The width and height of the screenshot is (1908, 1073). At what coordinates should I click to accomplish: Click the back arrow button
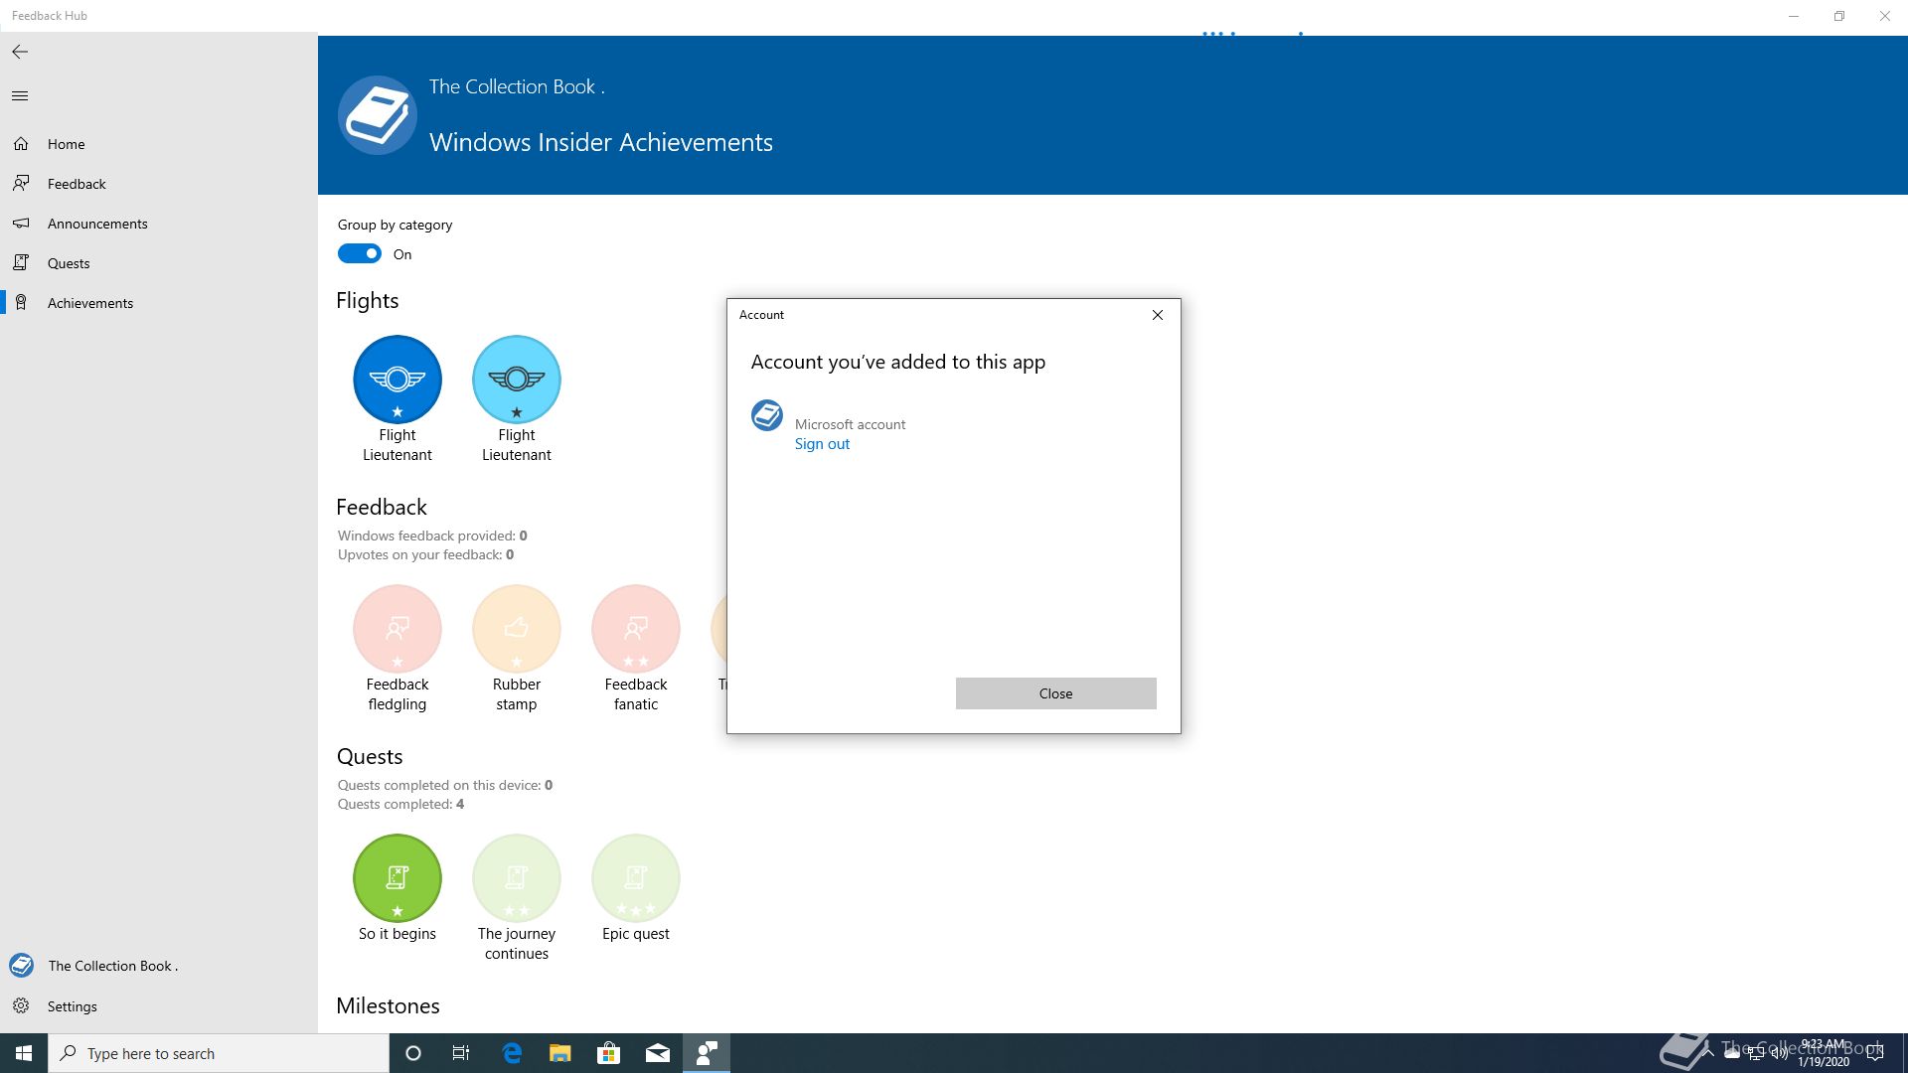click(20, 52)
